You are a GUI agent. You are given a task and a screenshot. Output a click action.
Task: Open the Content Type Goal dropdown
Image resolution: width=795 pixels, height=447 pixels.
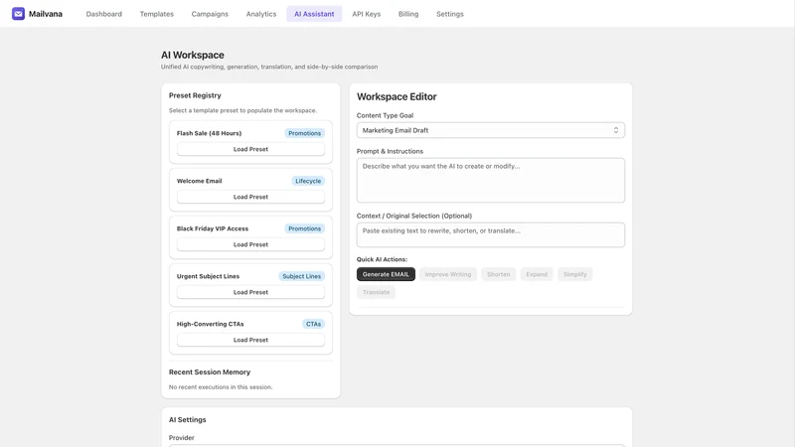[x=490, y=130]
